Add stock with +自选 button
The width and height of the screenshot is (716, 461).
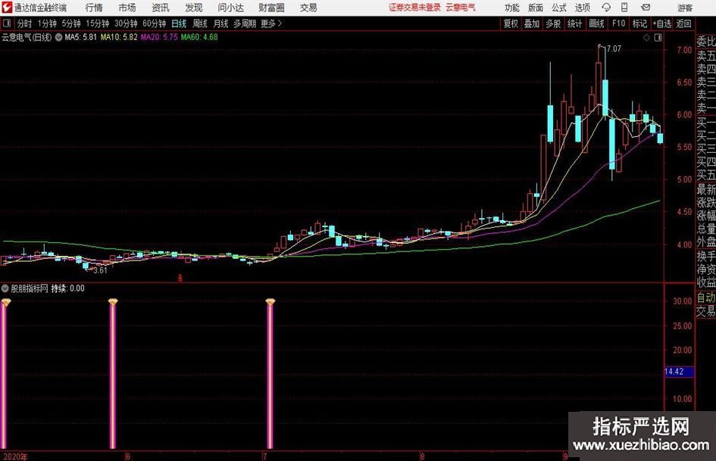[x=661, y=23]
